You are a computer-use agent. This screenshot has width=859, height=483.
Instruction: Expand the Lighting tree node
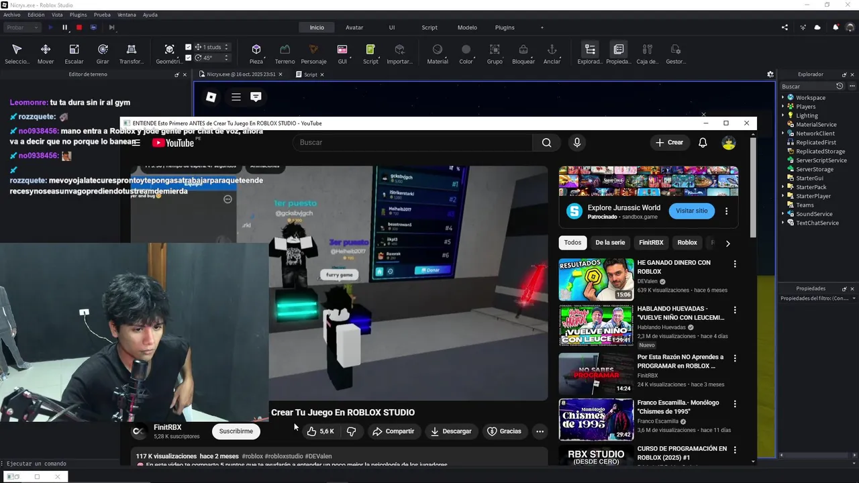[782, 115]
